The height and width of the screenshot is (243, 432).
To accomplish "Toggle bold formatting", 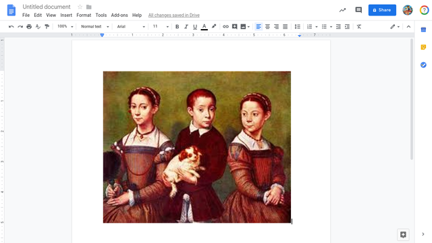I will click(x=177, y=27).
